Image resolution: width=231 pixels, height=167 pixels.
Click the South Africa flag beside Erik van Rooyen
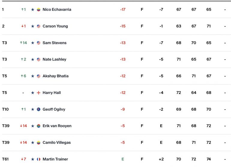39,126
